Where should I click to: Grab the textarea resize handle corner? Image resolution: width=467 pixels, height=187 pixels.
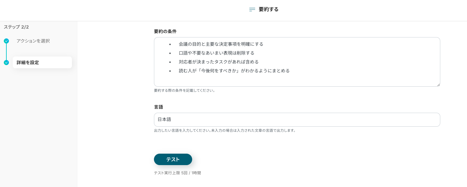[438, 85]
